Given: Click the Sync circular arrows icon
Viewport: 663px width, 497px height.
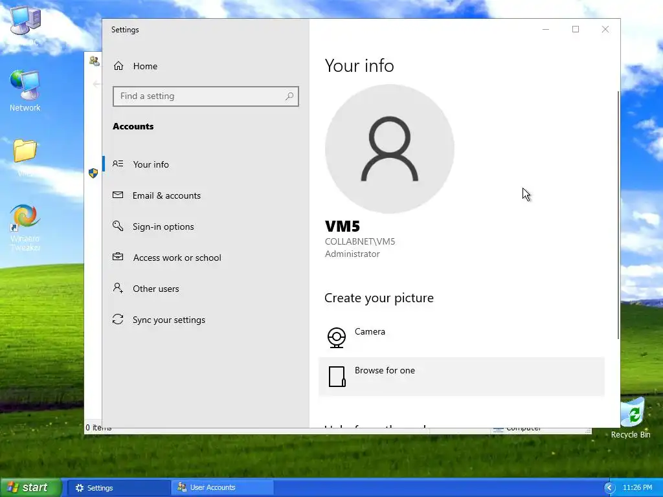Looking at the screenshot, I should click(x=118, y=319).
